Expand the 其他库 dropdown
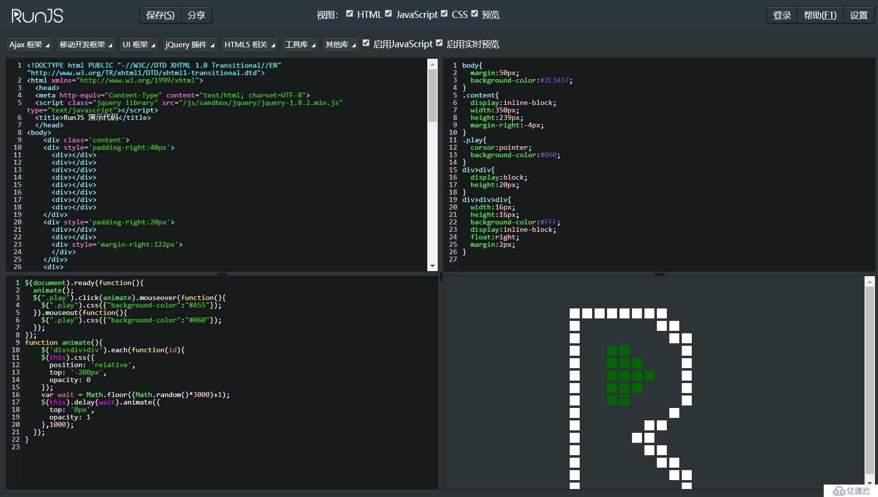Image resolution: width=878 pixels, height=497 pixels. (x=341, y=44)
